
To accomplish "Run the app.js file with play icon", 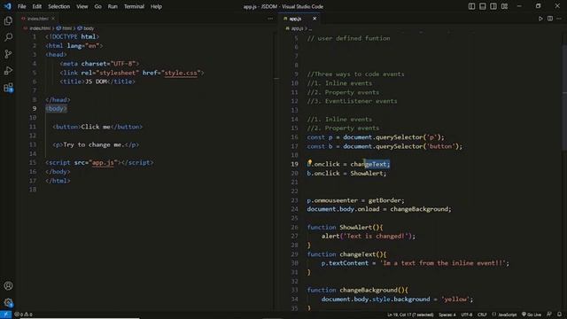I will point(540,19).
